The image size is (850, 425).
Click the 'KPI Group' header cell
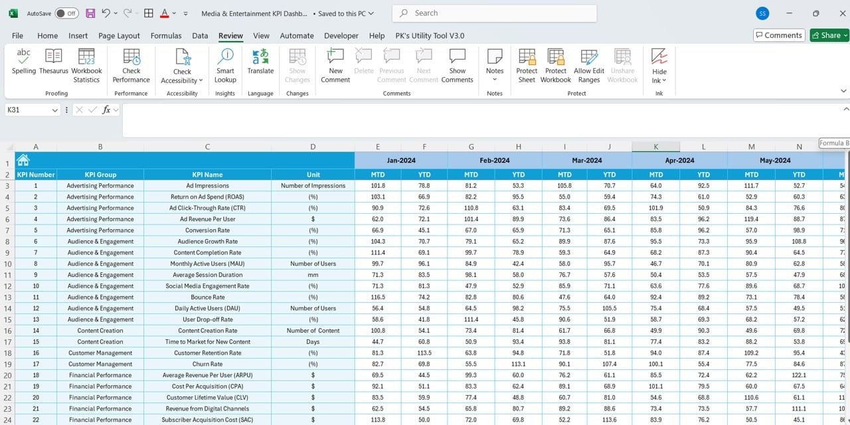click(100, 175)
